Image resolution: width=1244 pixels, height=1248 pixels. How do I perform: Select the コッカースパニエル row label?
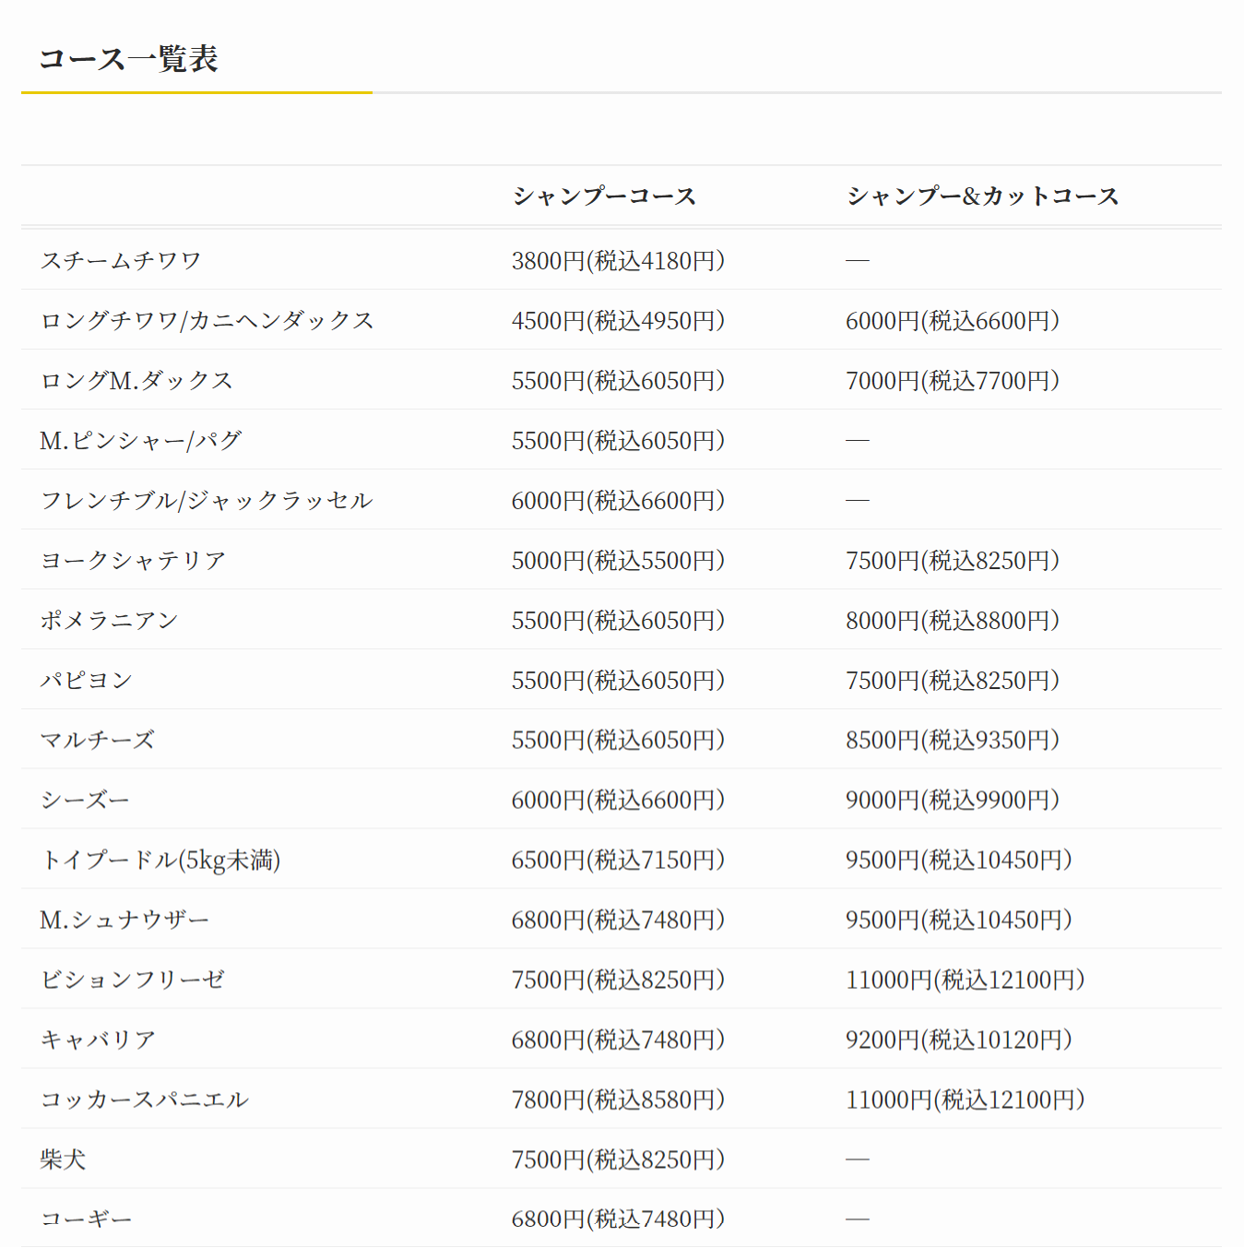point(144,1099)
